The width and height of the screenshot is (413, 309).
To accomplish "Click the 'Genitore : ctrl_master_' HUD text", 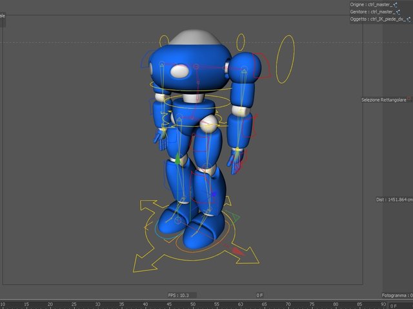I will click(x=373, y=12).
